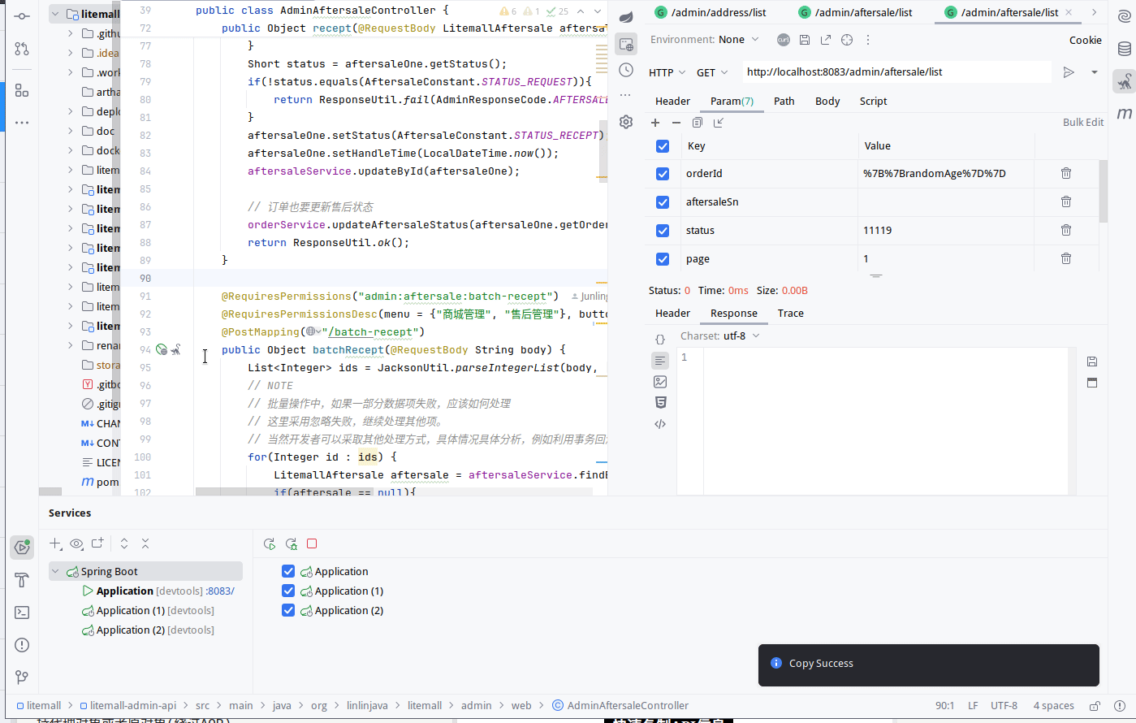The height and width of the screenshot is (723, 1136).
Task: Open the request Header tab
Action: 673,102
